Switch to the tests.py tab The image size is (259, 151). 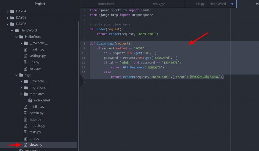click(158, 4)
